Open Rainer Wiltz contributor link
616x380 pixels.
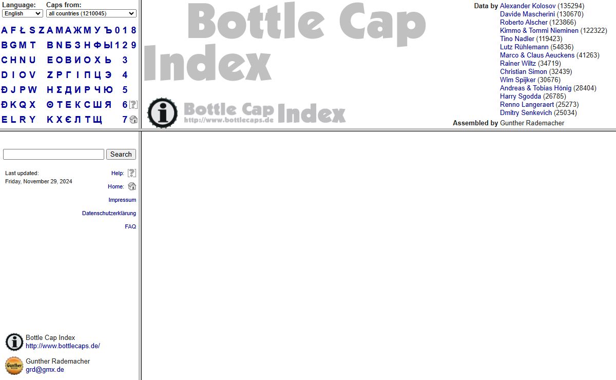click(518, 64)
